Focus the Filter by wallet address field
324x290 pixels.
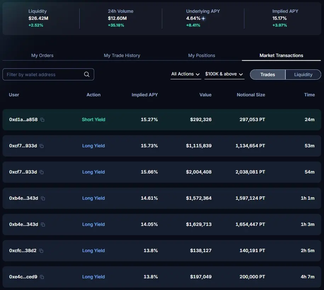pos(44,74)
